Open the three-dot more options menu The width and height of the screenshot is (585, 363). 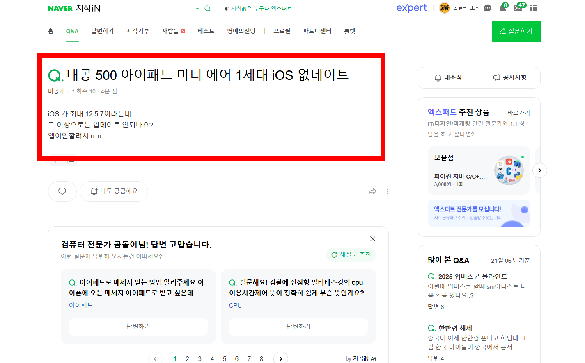click(388, 191)
